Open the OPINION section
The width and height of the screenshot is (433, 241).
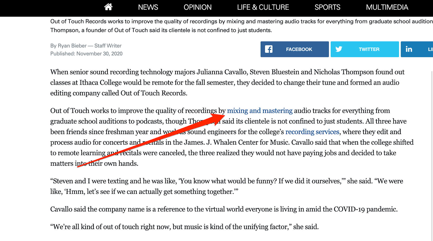pos(198,7)
